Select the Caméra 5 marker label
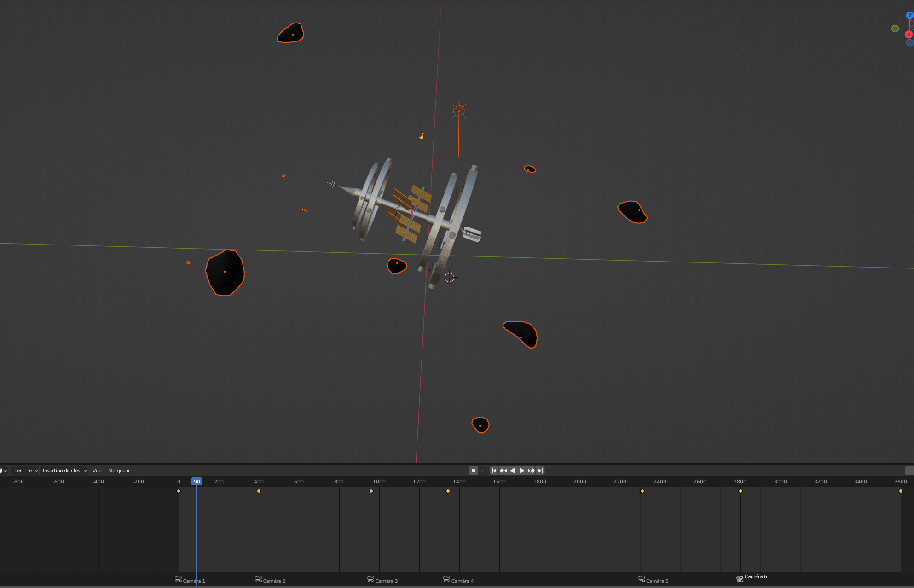 tap(657, 581)
